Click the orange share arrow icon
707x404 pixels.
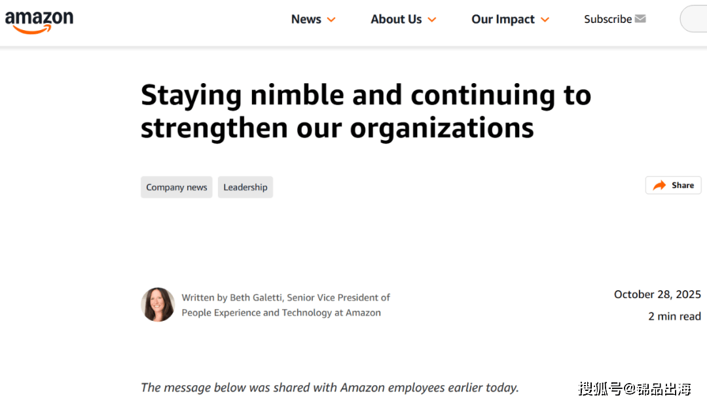tap(659, 185)
